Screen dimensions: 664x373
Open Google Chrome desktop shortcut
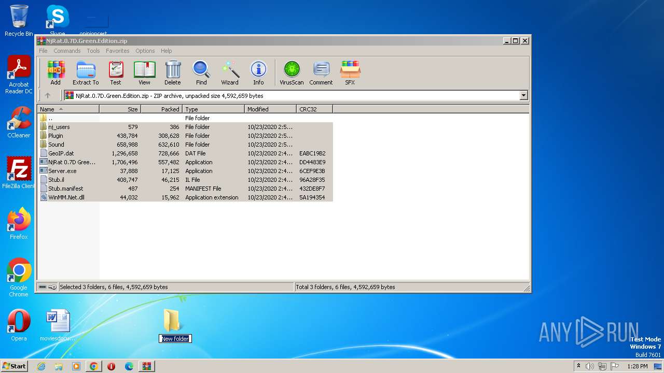(19, 278)
